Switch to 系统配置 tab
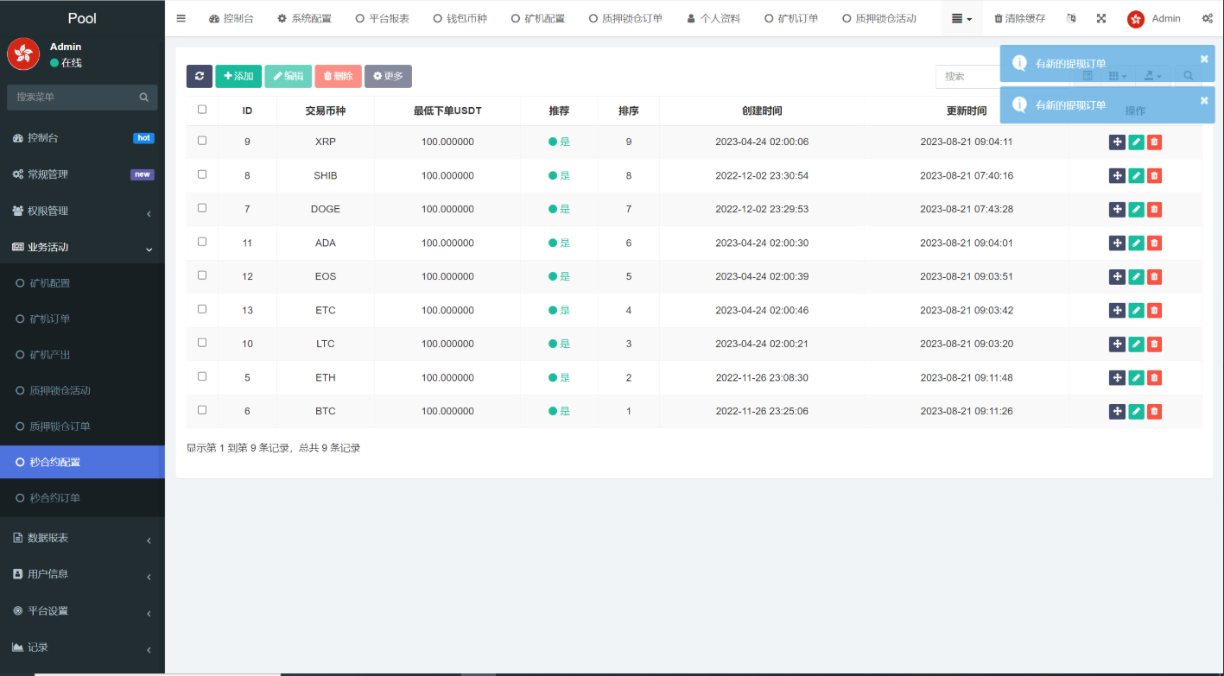Image resolution: width=1224 pixels, height=676 pixels. click(x=304, y=18)
